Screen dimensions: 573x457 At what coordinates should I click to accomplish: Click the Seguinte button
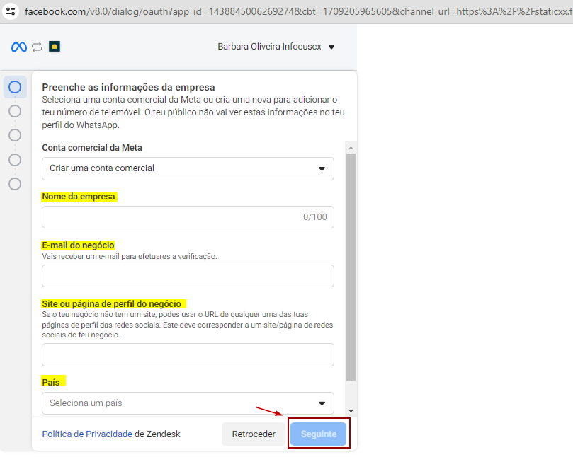(318, 434)
